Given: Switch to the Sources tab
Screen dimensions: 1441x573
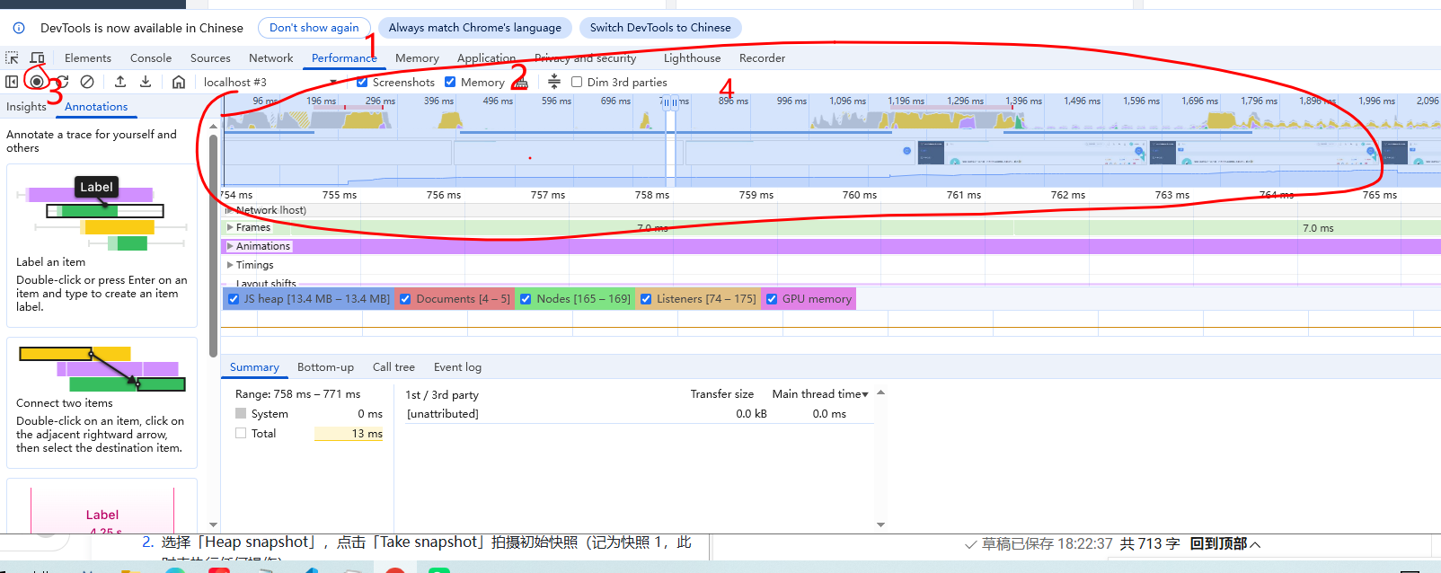Looking at the screenshot, I should pos(210,57).
